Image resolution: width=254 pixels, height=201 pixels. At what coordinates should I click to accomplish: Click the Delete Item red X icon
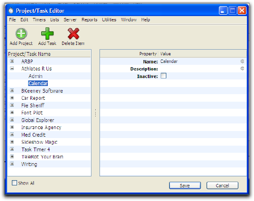[73, 34]
